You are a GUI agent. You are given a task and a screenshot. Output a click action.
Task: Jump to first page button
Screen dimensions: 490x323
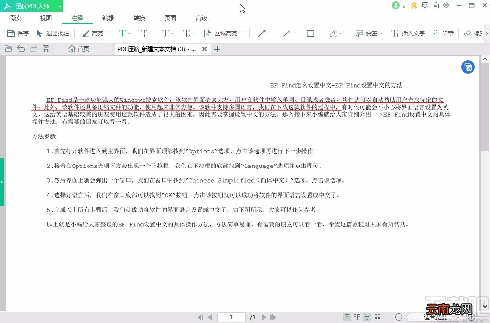[x=200, y=317]
